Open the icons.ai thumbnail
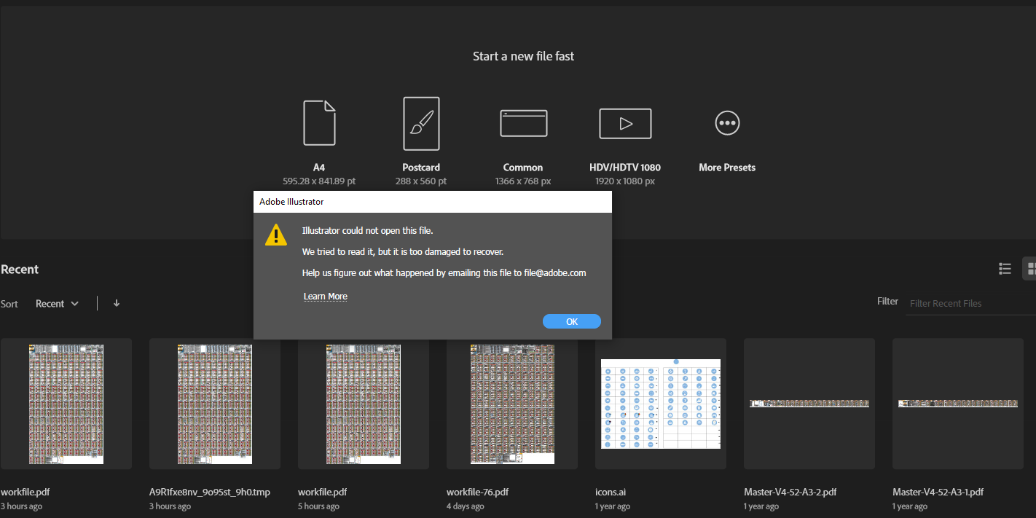 [661, 404]
